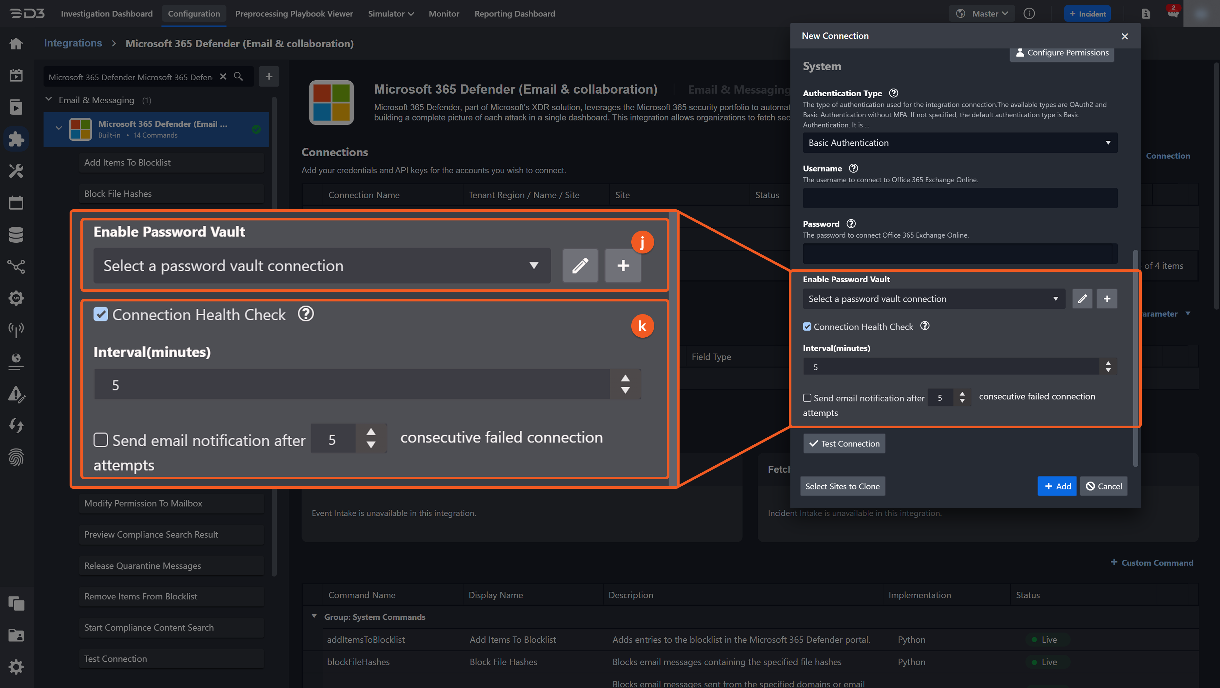Click into the Username input field
Screen dimensions: 1220x688
(x=959, y=199)
